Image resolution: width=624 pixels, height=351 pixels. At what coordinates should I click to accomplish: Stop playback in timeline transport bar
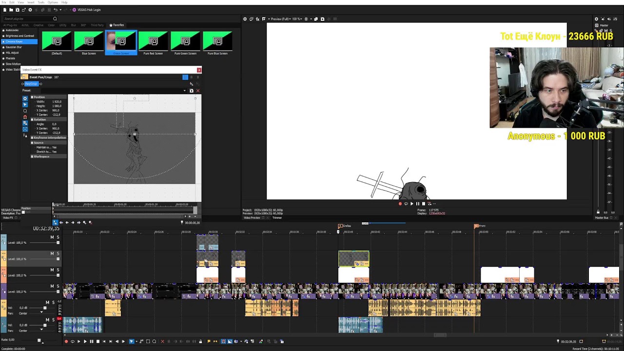pos(97,341)
